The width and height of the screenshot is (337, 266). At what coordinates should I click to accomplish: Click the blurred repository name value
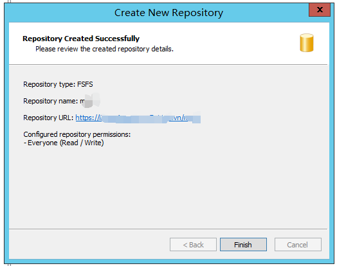pos(90,100)
